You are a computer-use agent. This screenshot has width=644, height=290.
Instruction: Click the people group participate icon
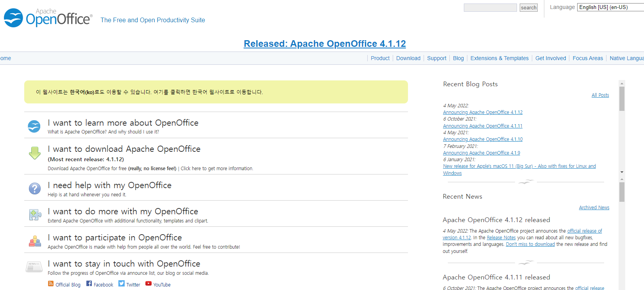point(35,241)
